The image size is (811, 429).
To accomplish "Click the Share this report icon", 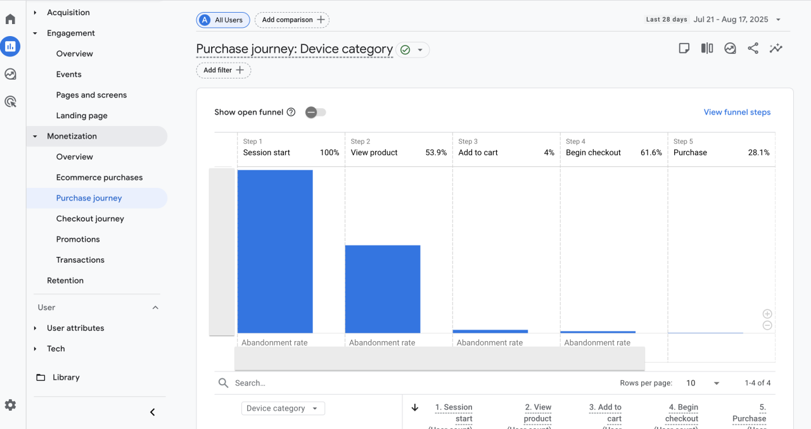I will [x=753, y=49].
